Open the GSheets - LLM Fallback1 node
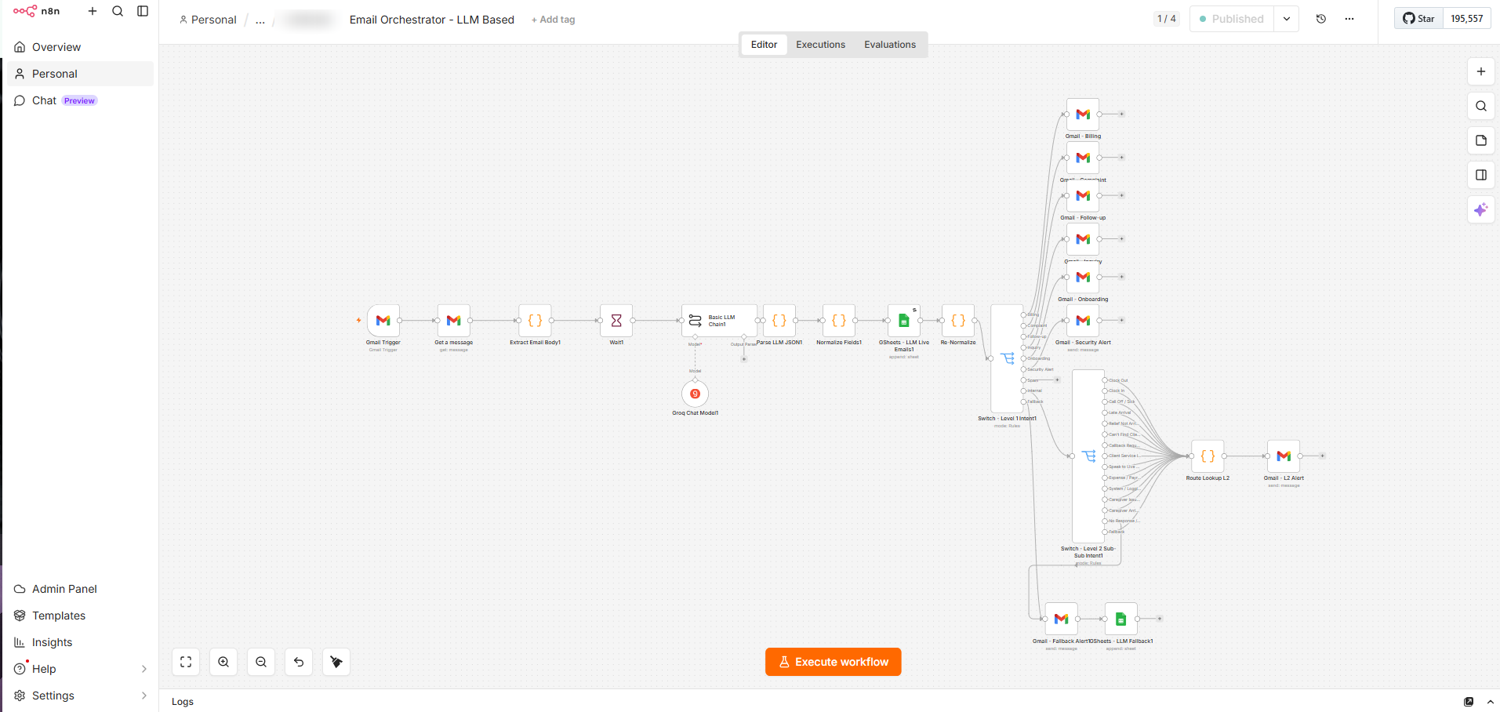Screen dimensions: 1500x712 1120,619
